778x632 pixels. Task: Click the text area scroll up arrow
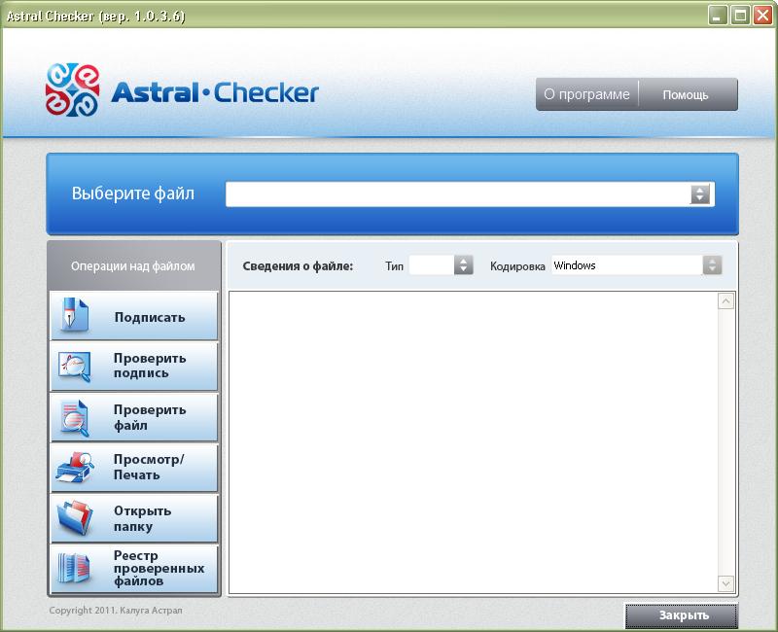pyautogui.click(x=725, y=301)
